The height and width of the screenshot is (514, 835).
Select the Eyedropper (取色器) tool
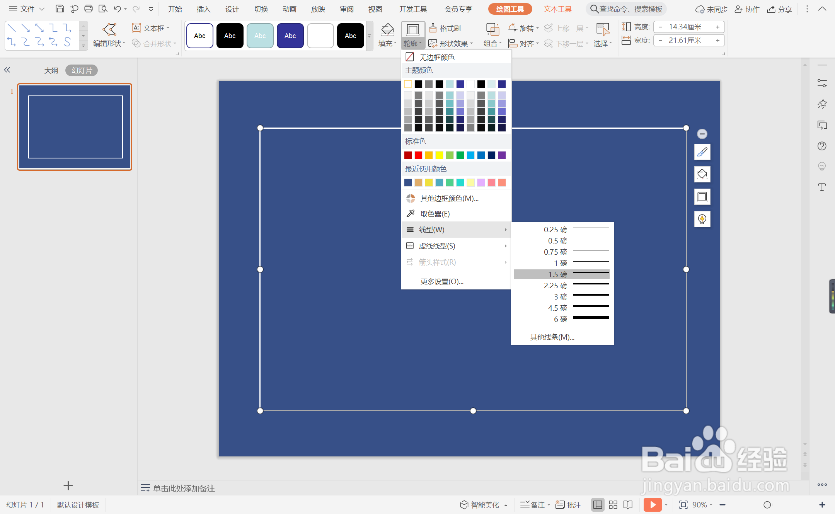435,214
